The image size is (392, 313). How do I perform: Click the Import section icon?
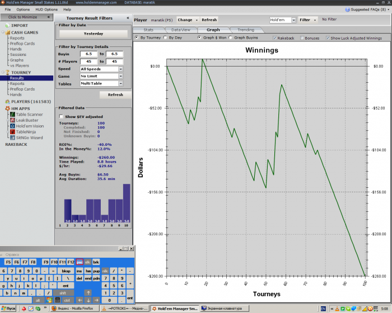pos(6,25)
